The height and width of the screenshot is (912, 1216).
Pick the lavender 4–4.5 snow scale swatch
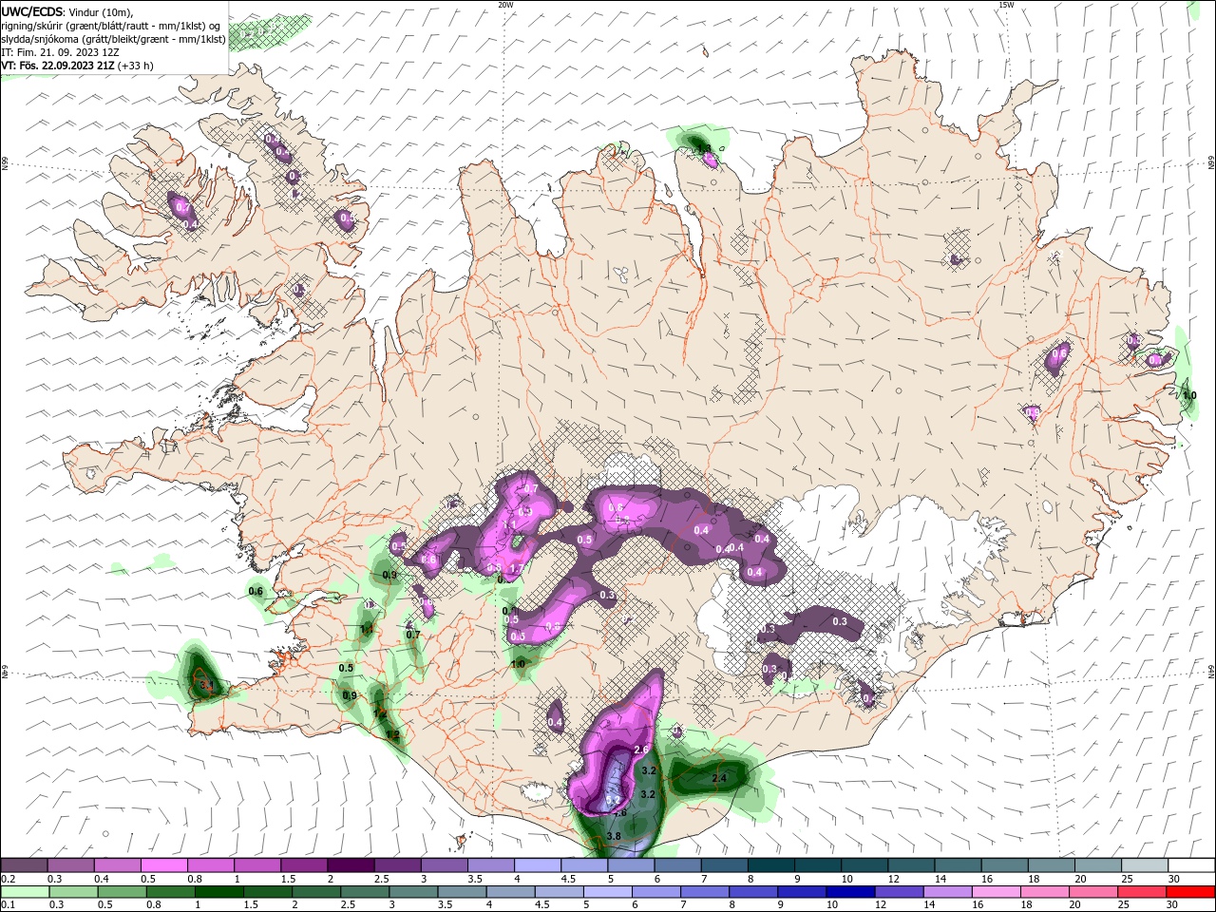(x=538, y=865)
